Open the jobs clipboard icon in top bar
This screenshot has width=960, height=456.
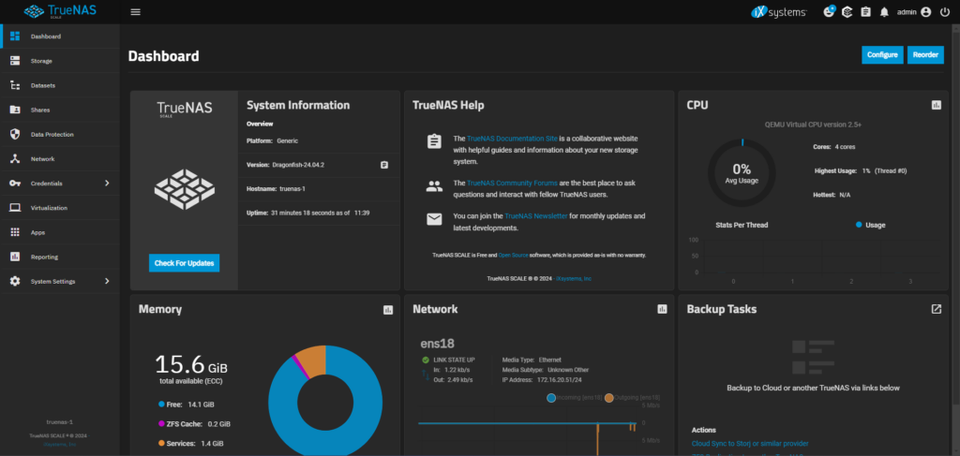coord(865,11)
